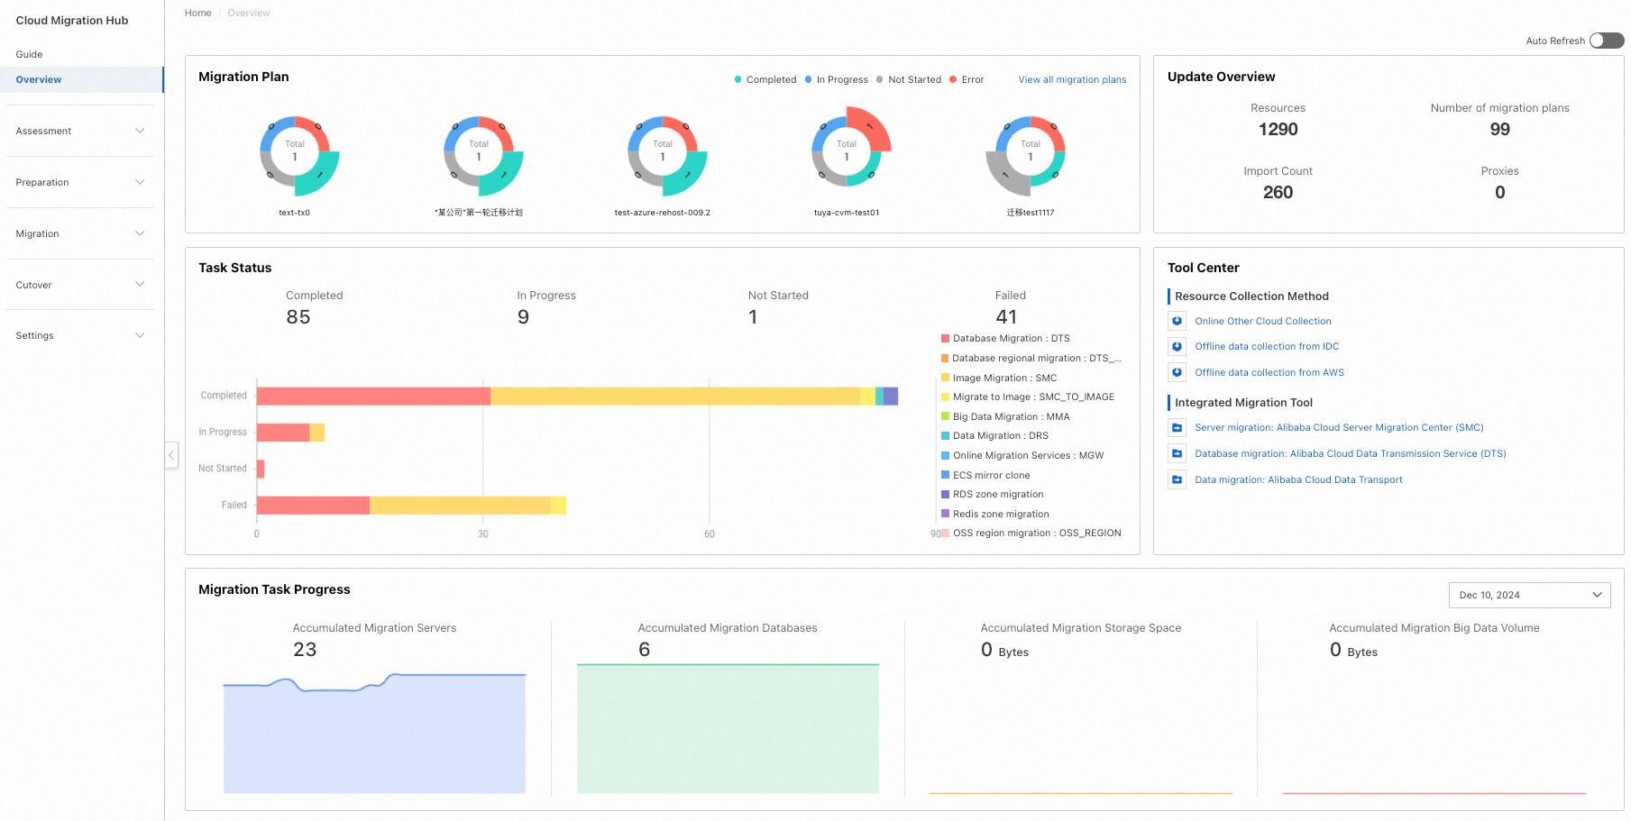Open Data migration: Alibaba Cloud Data Transport link
The height and width of the screenshot is (821, 1631).
tap(1298, 479)
